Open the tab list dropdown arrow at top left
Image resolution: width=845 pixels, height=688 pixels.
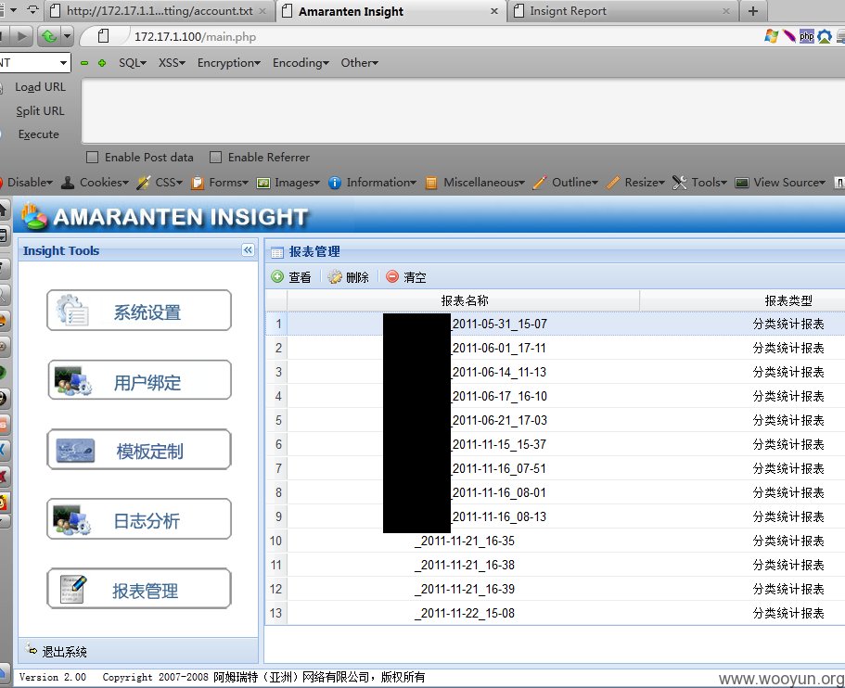(14, 9)
